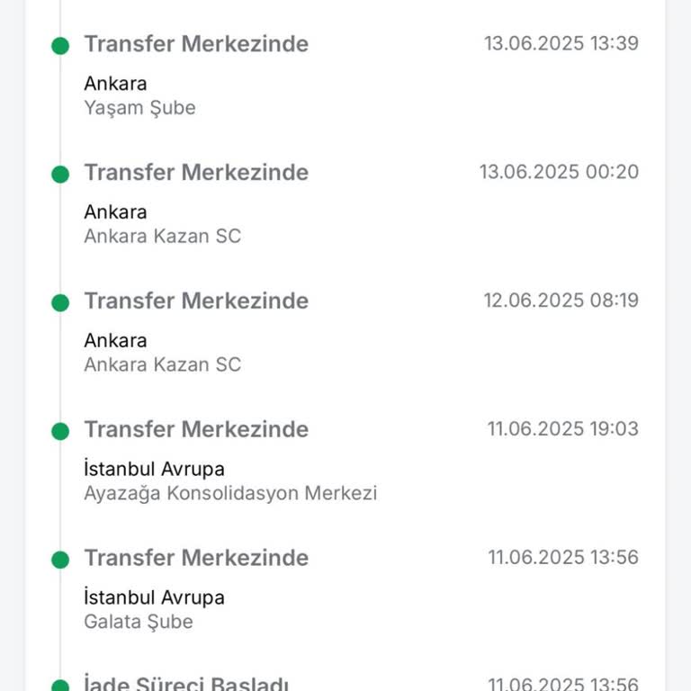Click the 12.06.2025 08:19 timestamp
This screenshot has width=691, height=691.
[x=561, y=301]
